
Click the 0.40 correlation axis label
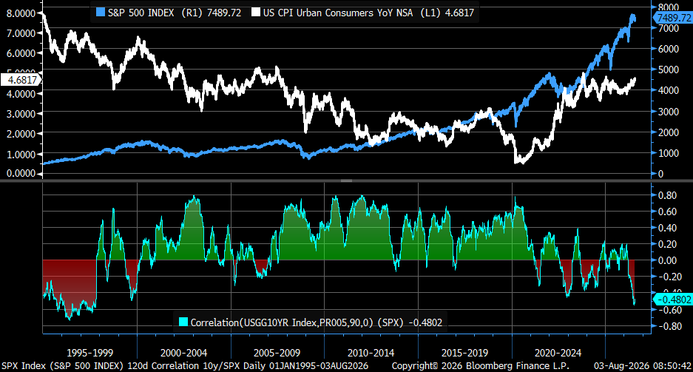[667, 228]
